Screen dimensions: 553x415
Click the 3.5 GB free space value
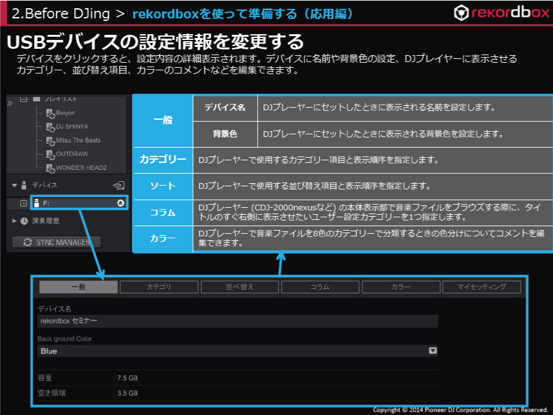(128, 393)
